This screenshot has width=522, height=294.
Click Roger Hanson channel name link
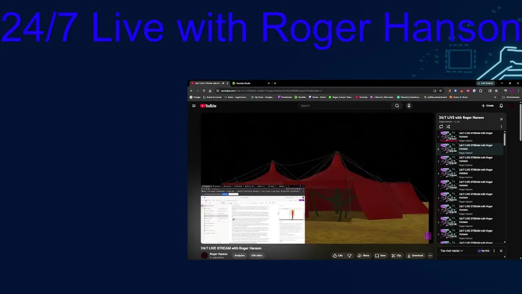pyautogui.click(x=219, y=254)
